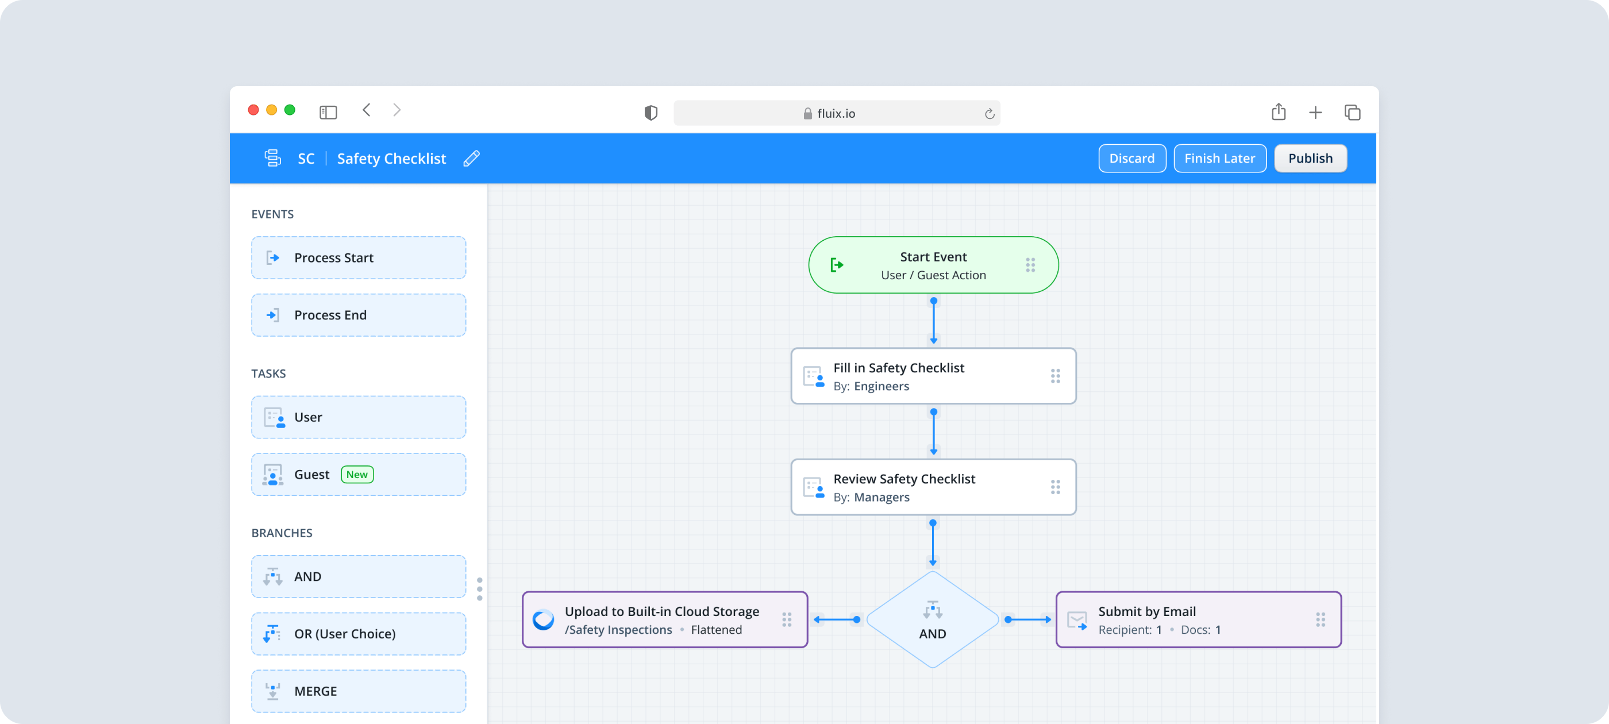Click the workflow icon beside SC

pos(273,159)
